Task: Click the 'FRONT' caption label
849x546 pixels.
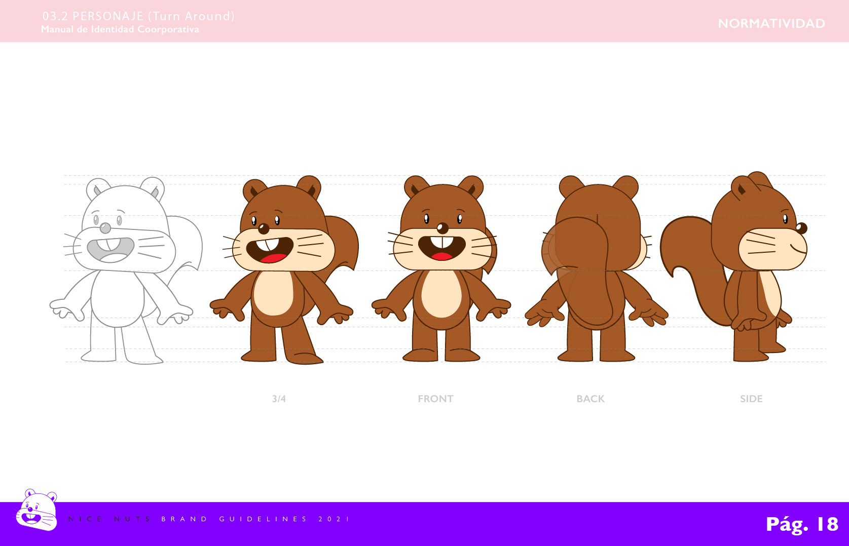Action: click(x=435, y=399)
